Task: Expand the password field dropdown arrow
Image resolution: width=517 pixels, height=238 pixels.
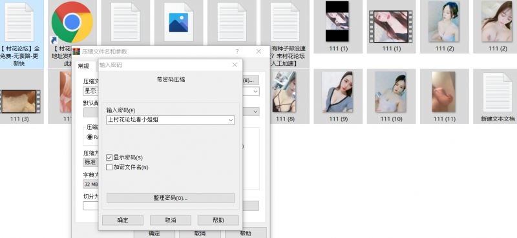Action: tap(231, 120)
